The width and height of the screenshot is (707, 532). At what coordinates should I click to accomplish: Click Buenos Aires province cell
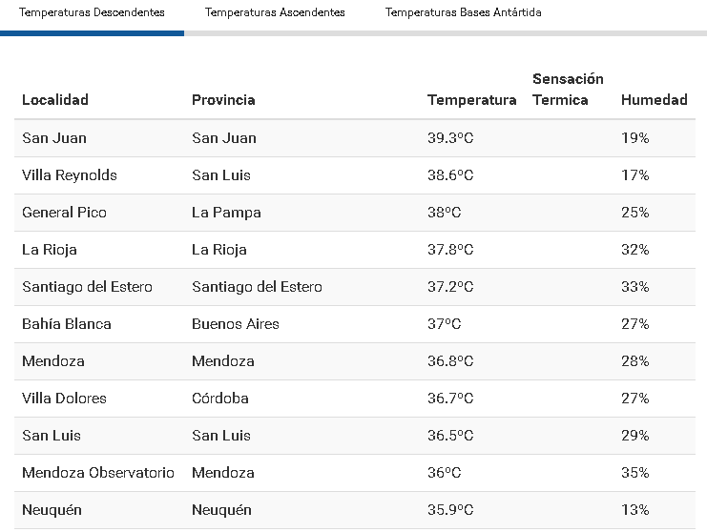click(x=236, y=324)
